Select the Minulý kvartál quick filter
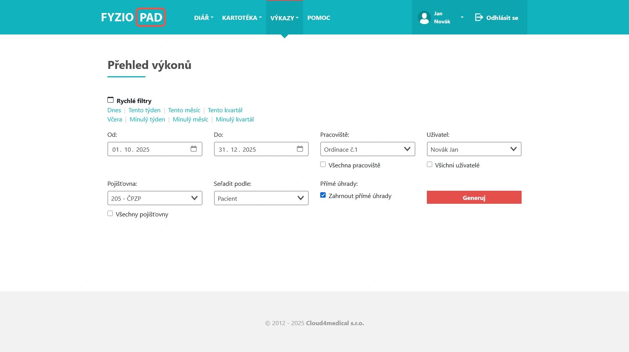 (x=234, y=119)
